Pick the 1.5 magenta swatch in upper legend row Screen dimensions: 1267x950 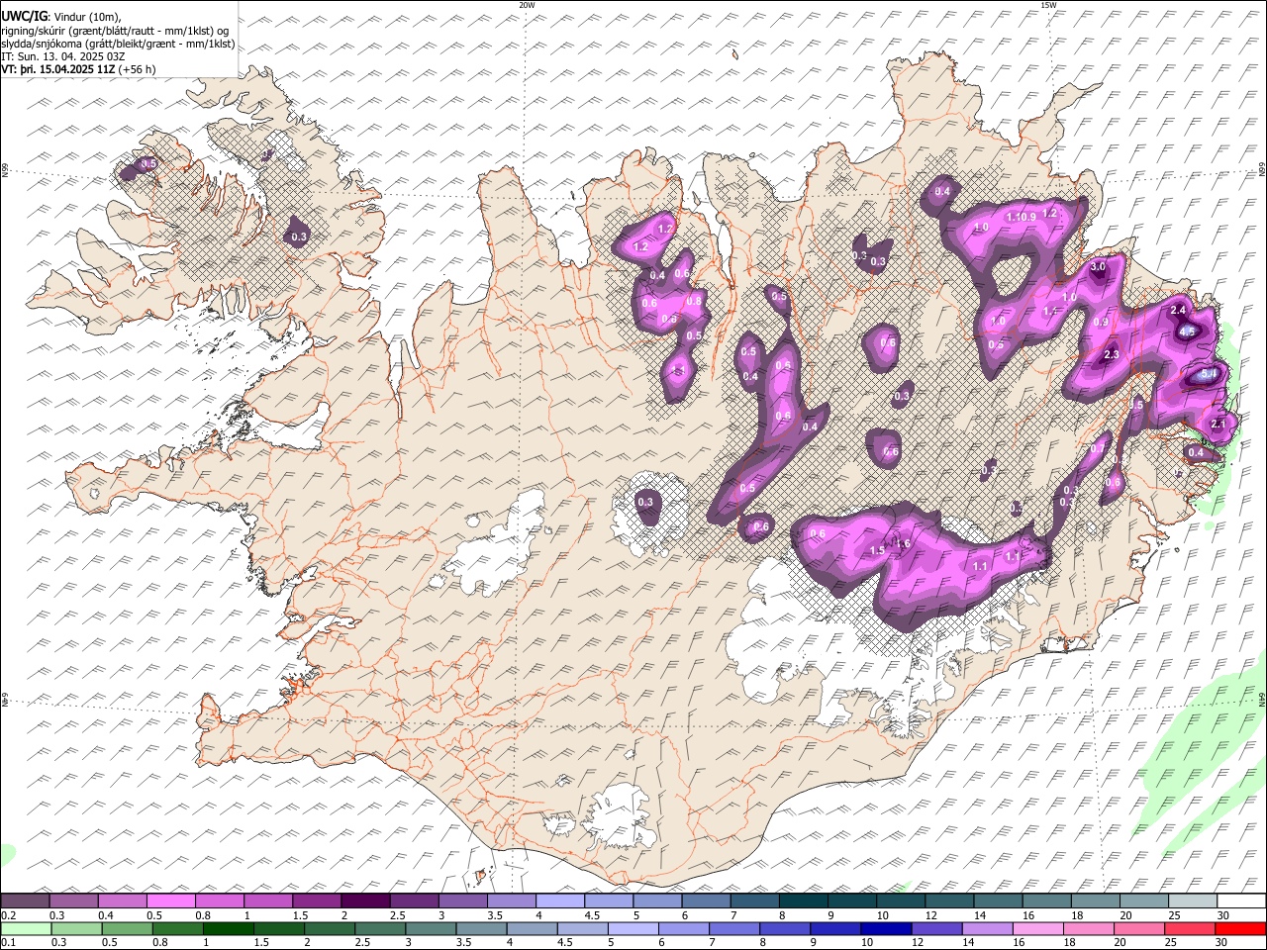point(317,902)
